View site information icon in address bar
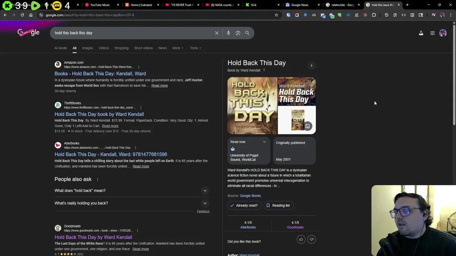The width and height of the screenshot is (456, 256). (41, 15)
